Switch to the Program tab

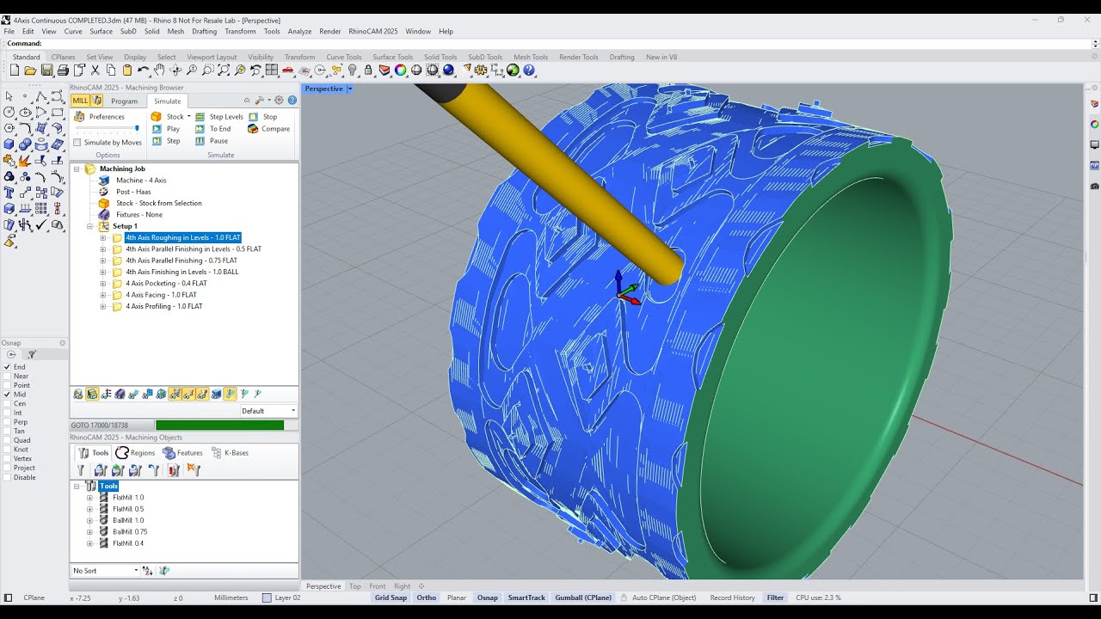click(x=124, y=101)
